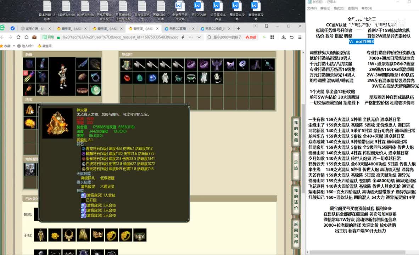The height and width of the screenshot is (255, 419).
Task: Click the 青龙符石[5级] line in tooltip
Action: 117,148
